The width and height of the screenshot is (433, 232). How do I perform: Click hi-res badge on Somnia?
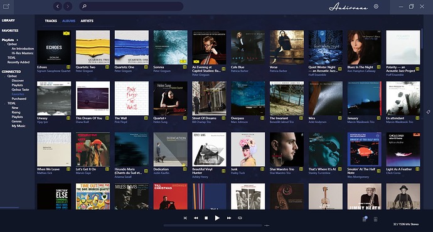click(x=184, y=67)
